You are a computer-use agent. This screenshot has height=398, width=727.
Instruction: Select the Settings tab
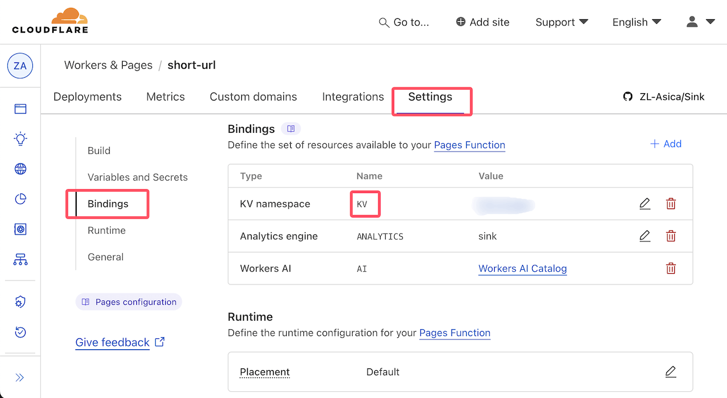point(431,97)
